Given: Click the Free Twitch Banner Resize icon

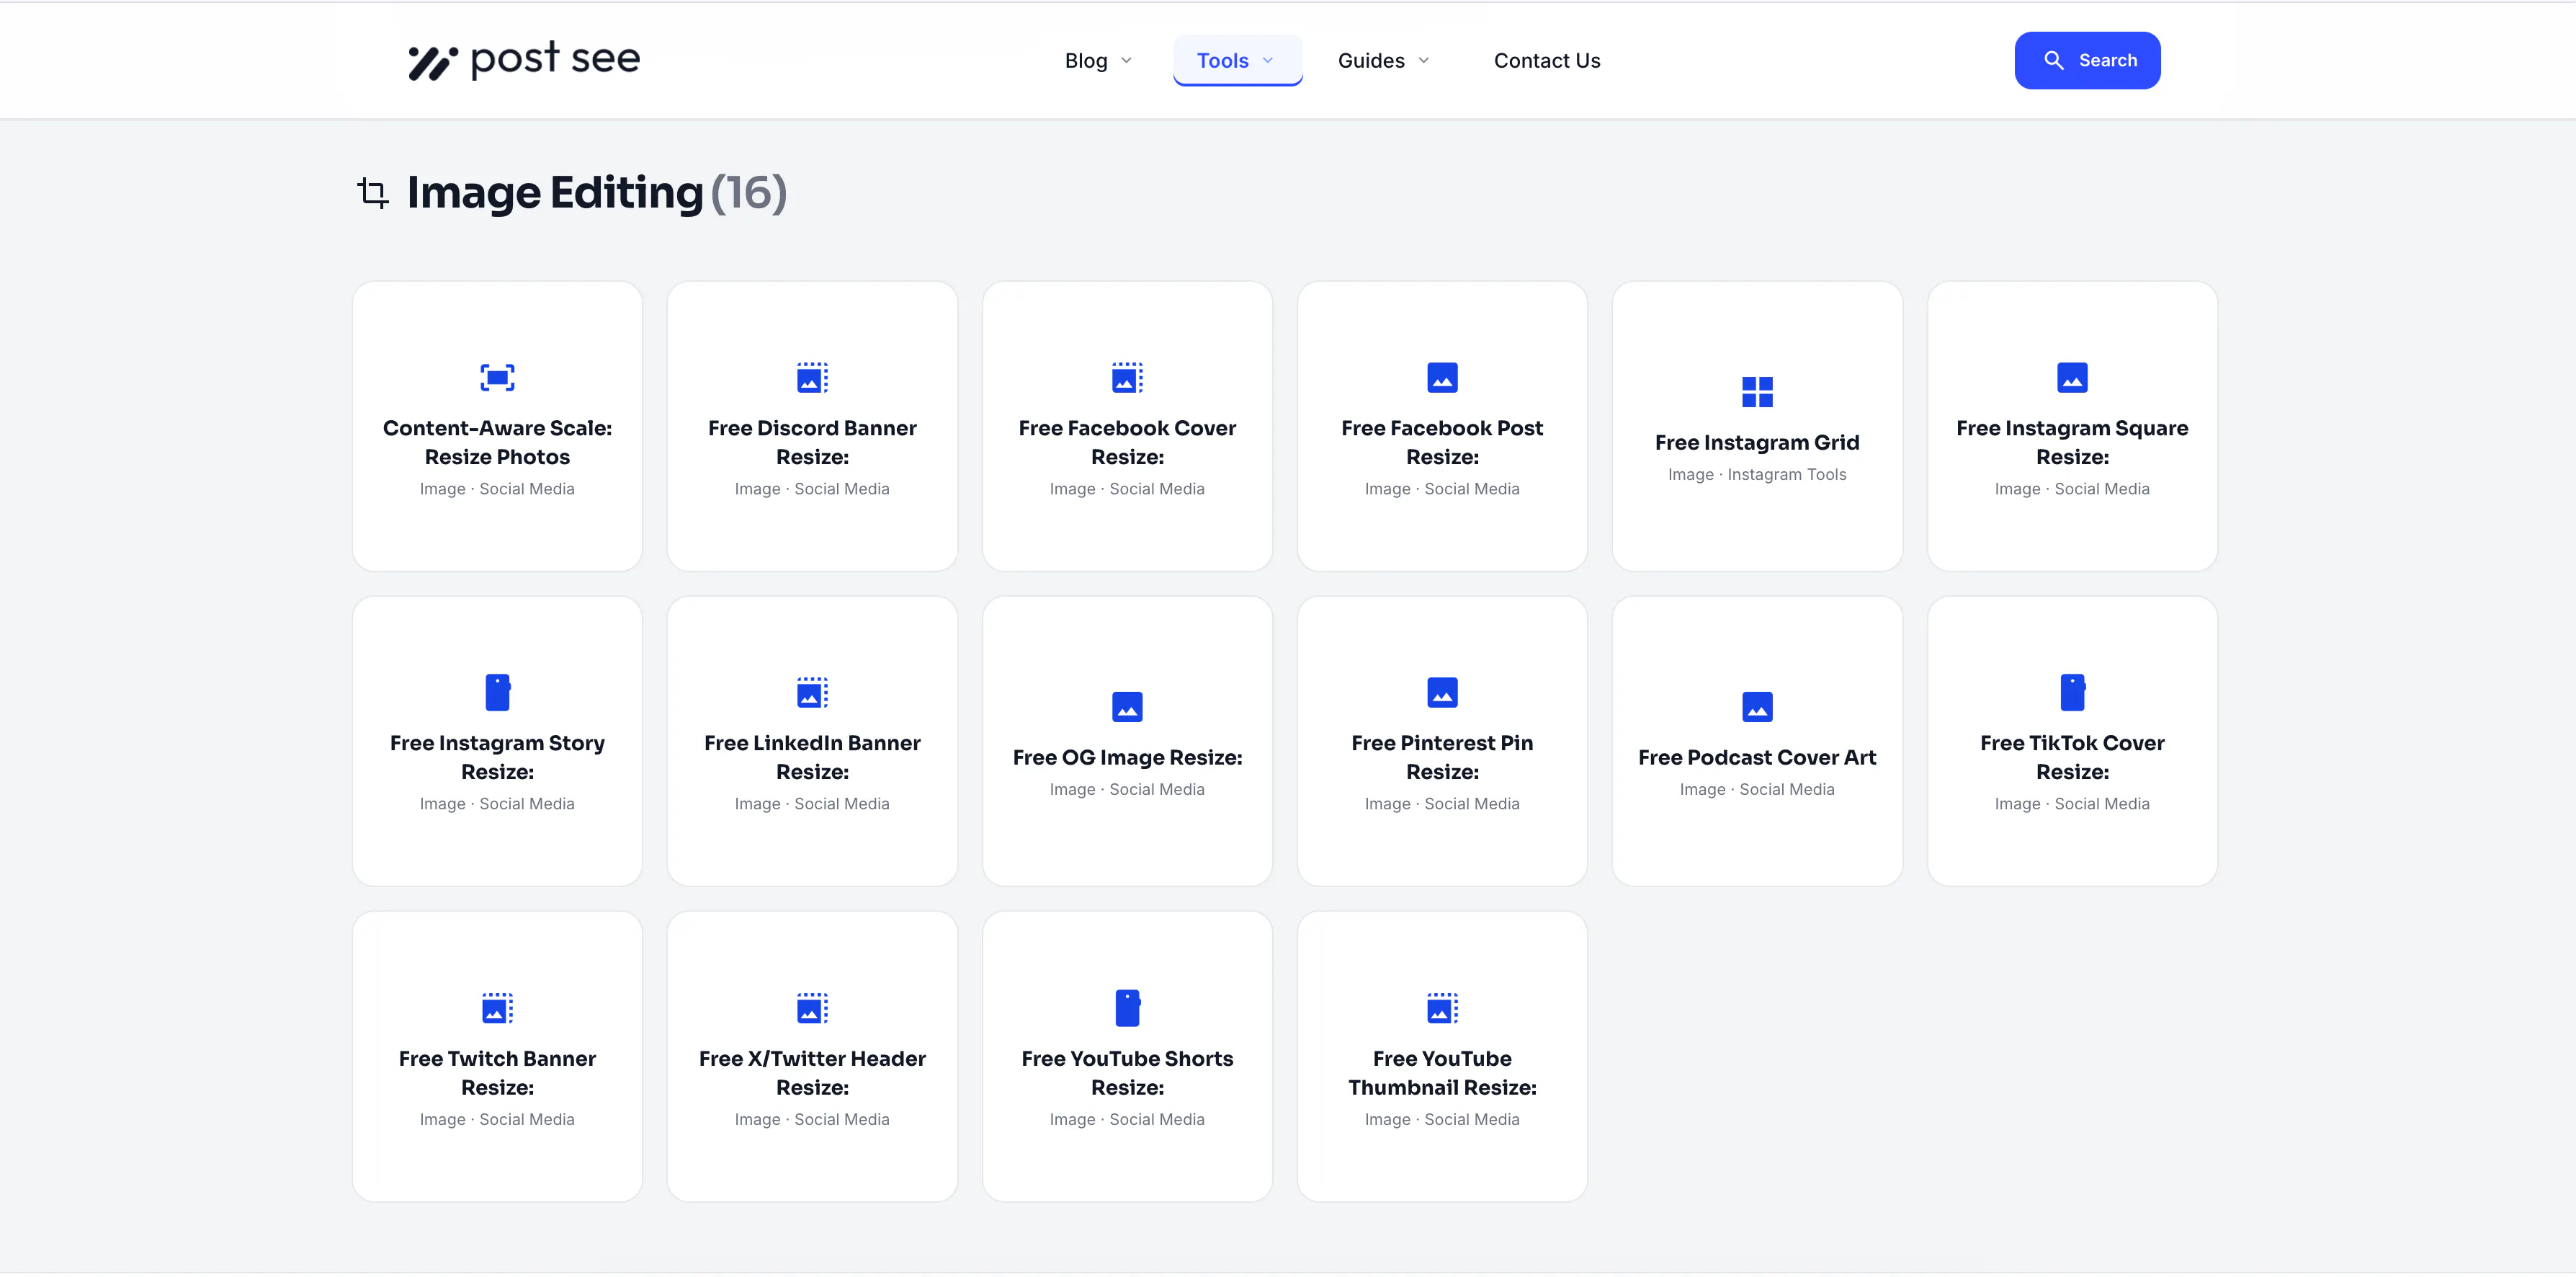Looking at the screenshot, I should pos(497,1007).
